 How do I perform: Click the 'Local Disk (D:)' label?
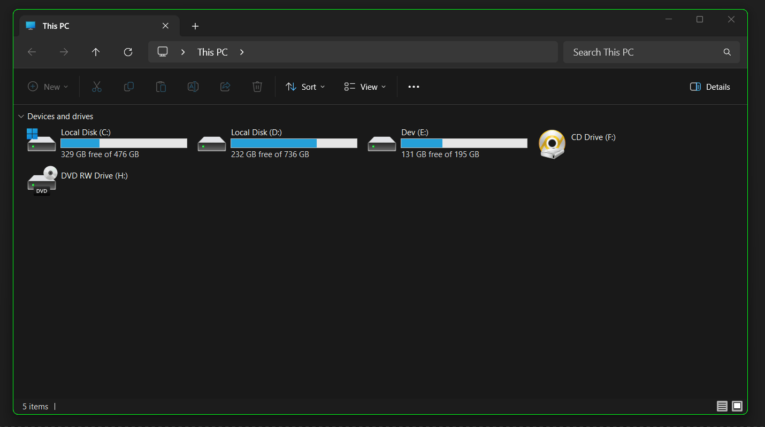pyautogui.click(x=256, y=133)
